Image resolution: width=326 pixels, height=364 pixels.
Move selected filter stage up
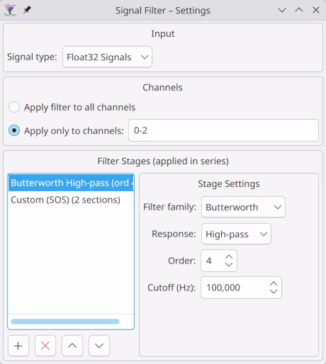coord(72,346)
